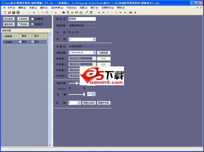The image size is (204, 152).
Task: Click the blue globe icon
Action: click(x=81, y=13)
